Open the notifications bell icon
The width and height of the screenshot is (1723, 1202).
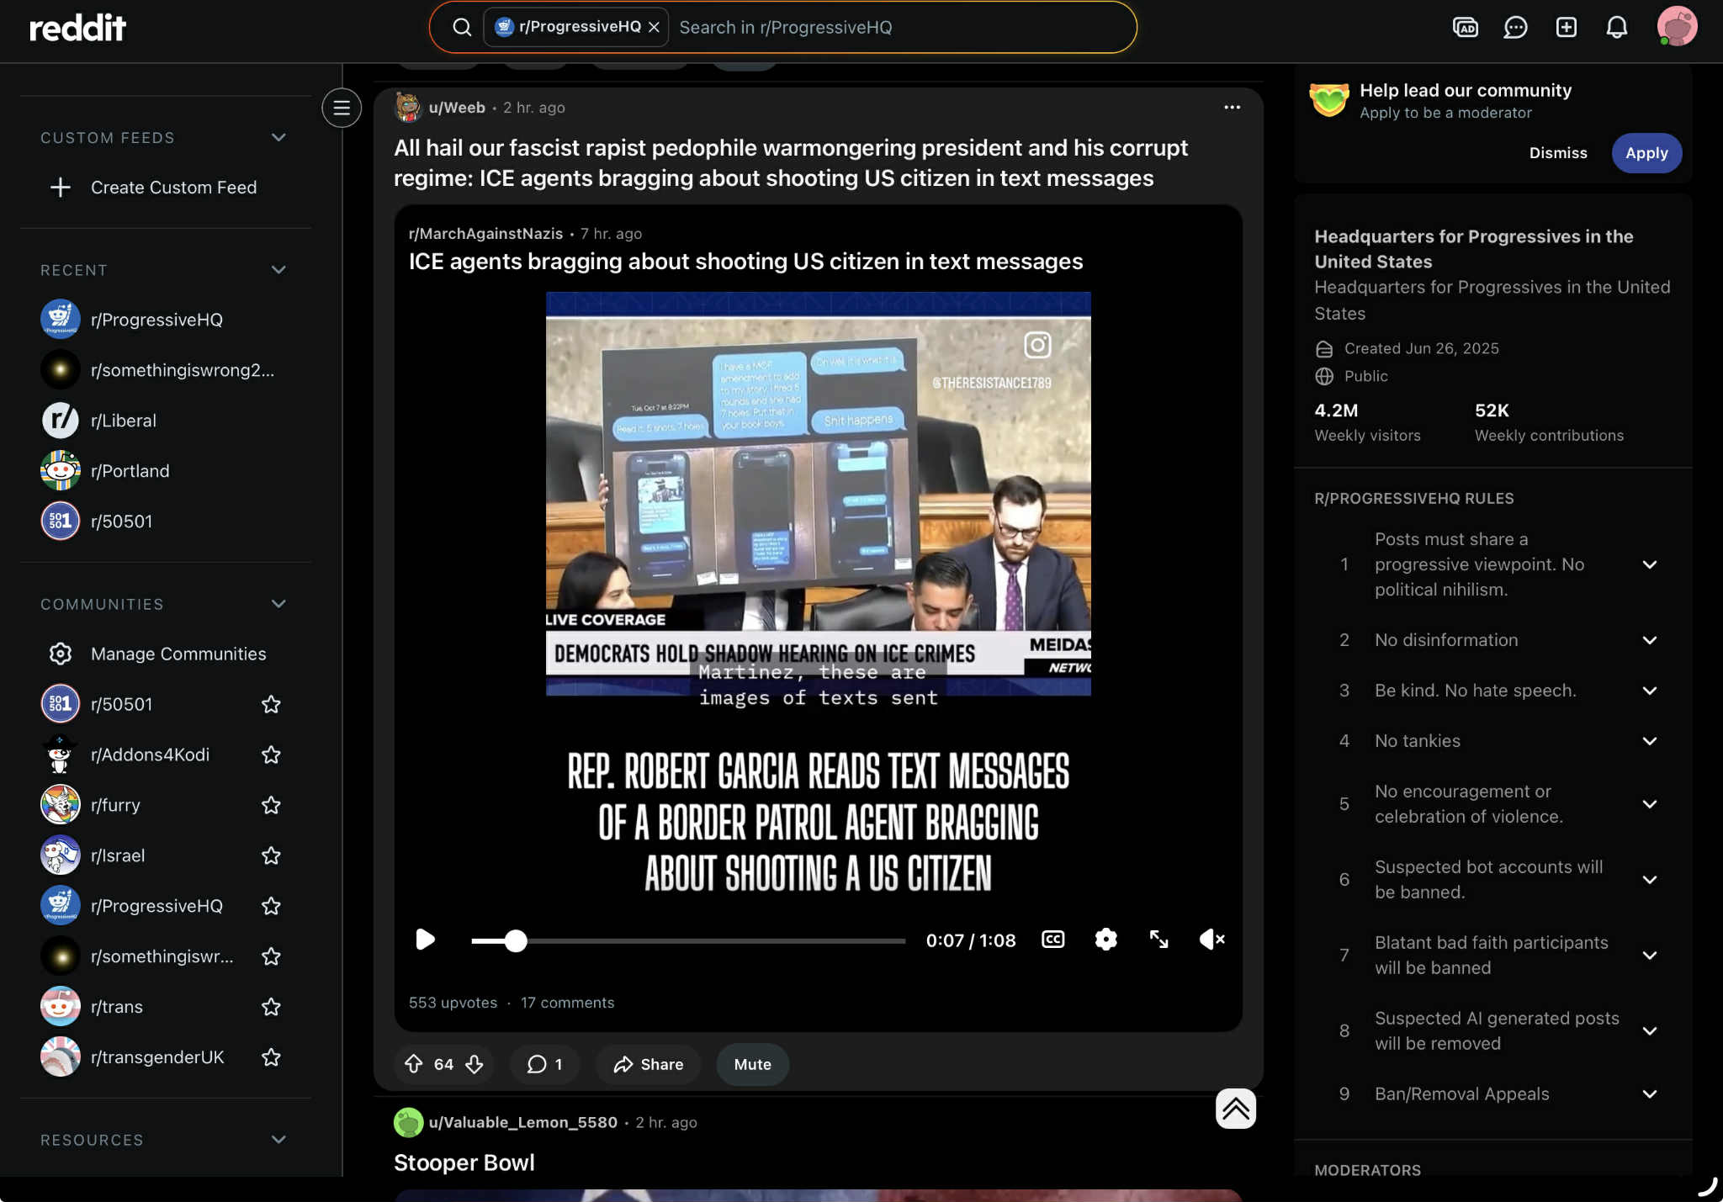pos(1616,27)
